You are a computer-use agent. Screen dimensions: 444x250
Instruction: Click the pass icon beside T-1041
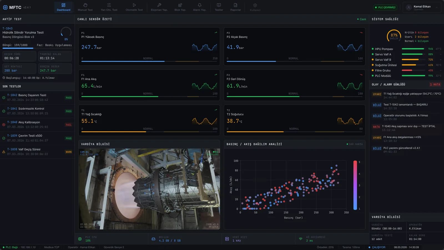(4, 111)
